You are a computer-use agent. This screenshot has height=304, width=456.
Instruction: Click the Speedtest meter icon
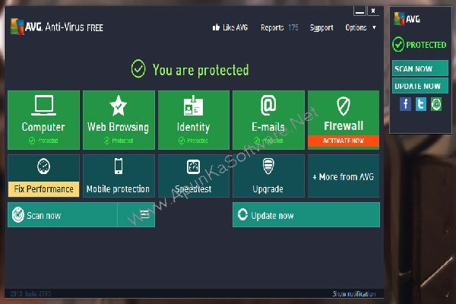(x=193, y=166)
